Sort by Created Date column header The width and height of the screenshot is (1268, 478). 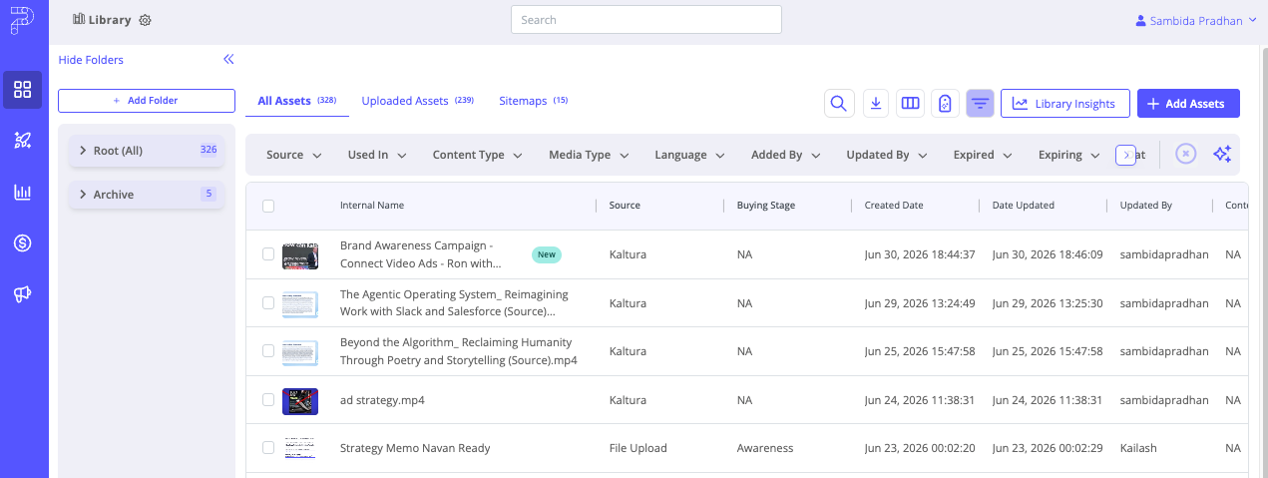coord(894,206)
